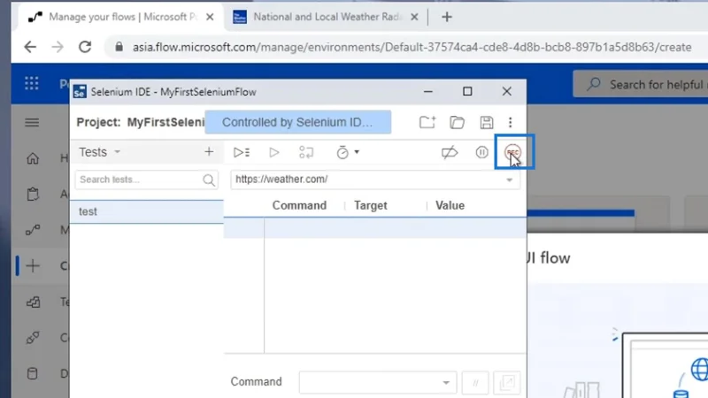Run all tests in suite
This screenshot has height=398, width=708.
pyautogui.click(x=242, y=152)
